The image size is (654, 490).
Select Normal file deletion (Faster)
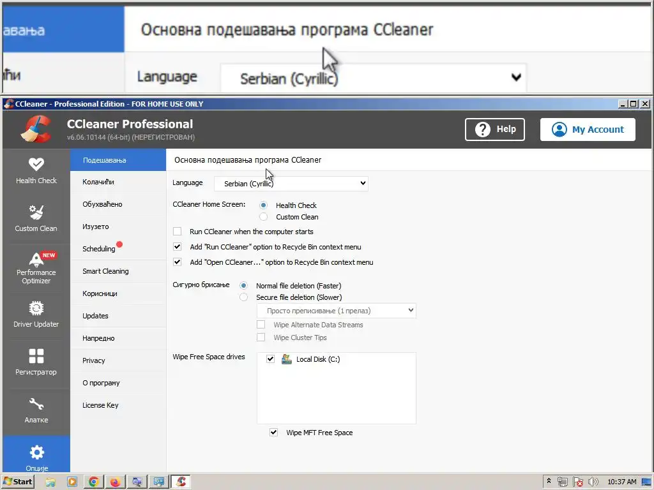[x=243, y=285]
